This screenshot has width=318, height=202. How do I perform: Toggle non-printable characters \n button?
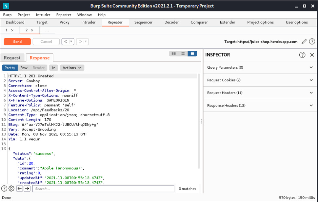[x=53, y=68]
